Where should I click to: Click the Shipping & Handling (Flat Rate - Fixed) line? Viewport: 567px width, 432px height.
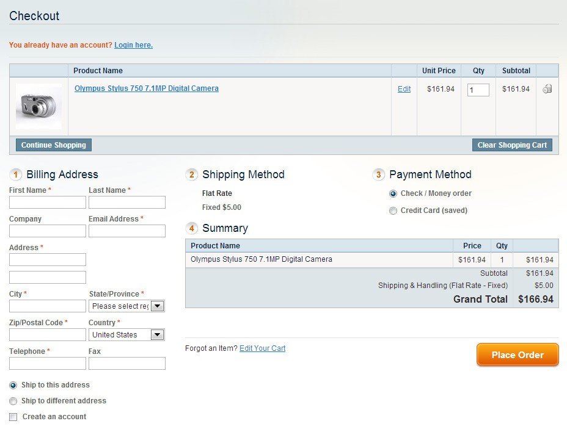[443, 286]
